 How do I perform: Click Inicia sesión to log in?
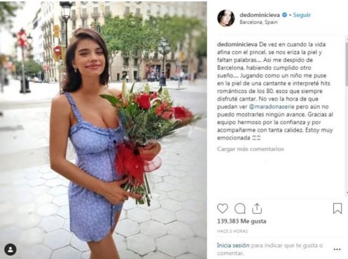[x=233, y=245]
